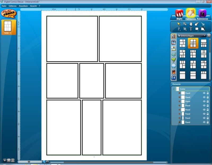Open the Editieren menu in menu bar
This screenshot has height=165, width=212.
pos(12,6)
